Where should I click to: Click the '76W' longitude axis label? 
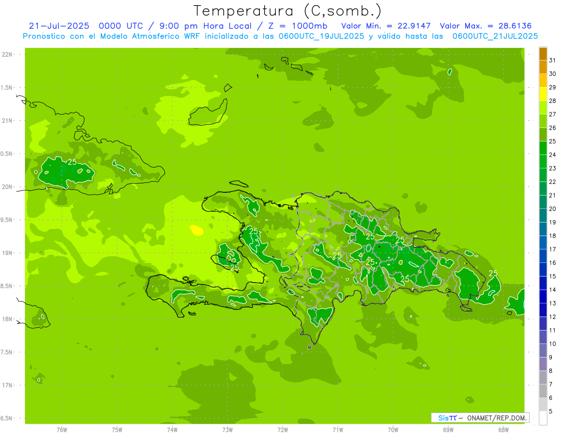(62, 430)
